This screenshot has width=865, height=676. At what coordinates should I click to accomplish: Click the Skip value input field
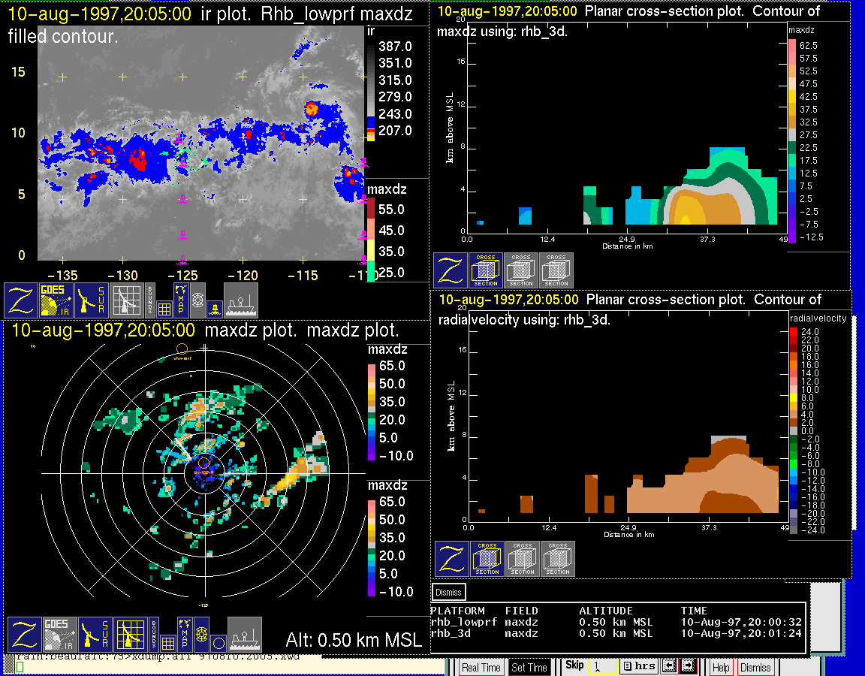point(602,666)
